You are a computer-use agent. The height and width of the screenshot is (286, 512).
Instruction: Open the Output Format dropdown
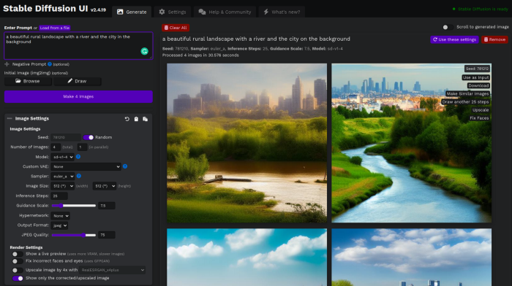[59, 225]
